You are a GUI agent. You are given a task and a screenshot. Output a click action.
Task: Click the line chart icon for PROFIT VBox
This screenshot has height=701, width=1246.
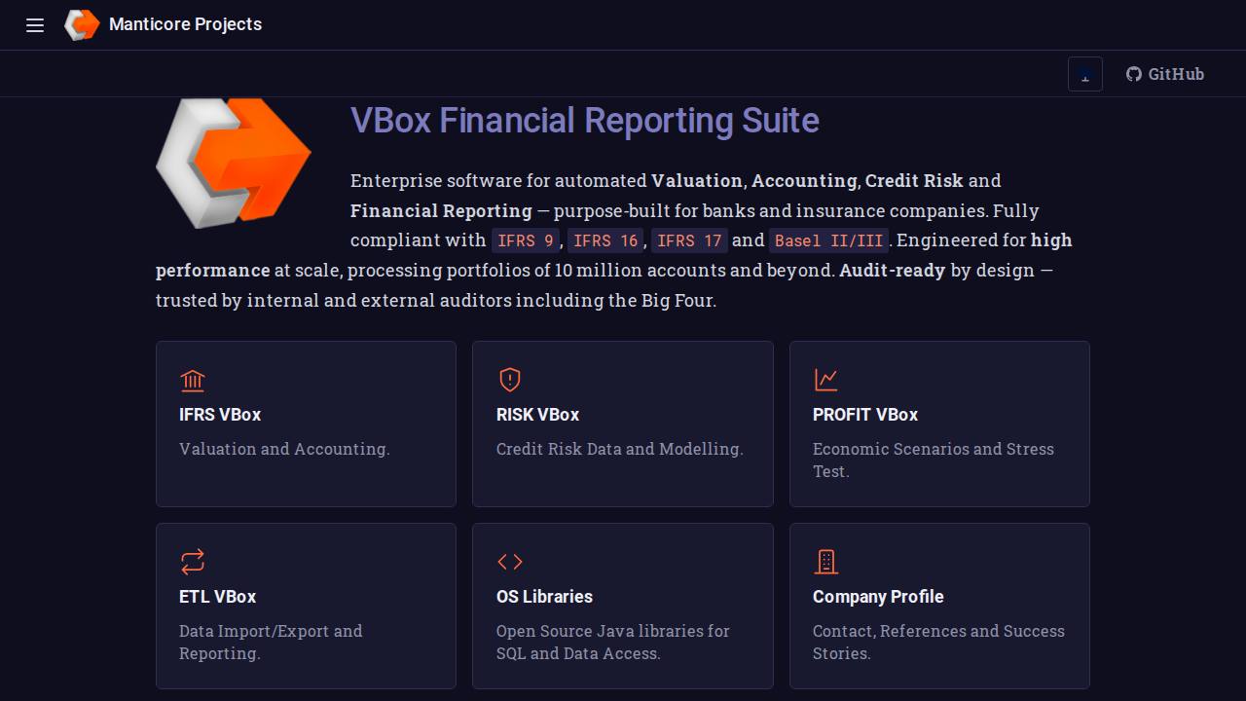coord(826,380)
